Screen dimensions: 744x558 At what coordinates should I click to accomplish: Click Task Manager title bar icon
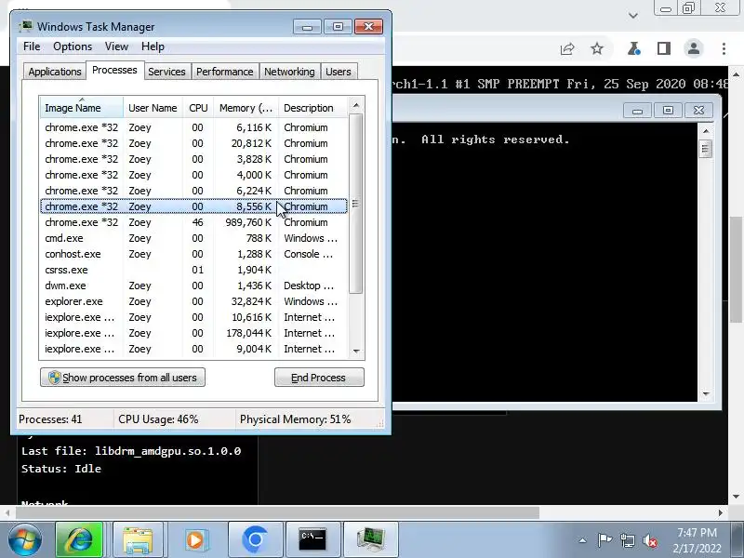(26, 27)
